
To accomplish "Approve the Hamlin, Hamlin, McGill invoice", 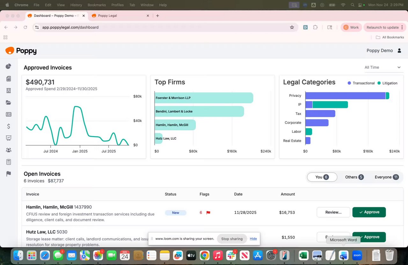I will tap(369, 212).
